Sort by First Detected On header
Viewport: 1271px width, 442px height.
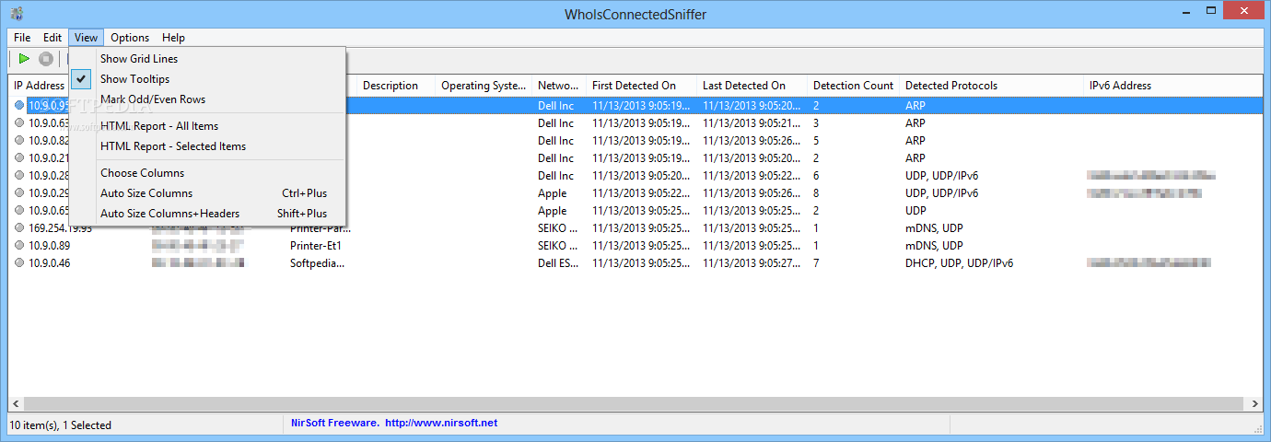(x=642, y=86)
